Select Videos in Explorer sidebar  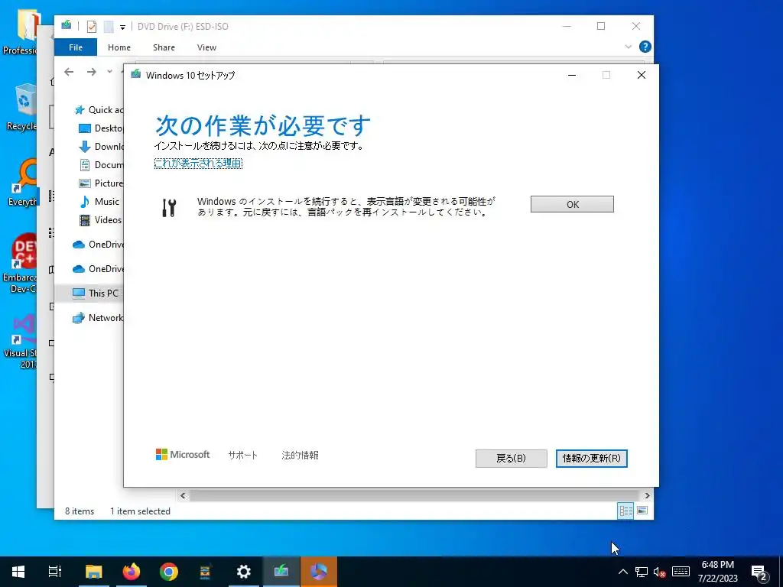tap(100, 220)
